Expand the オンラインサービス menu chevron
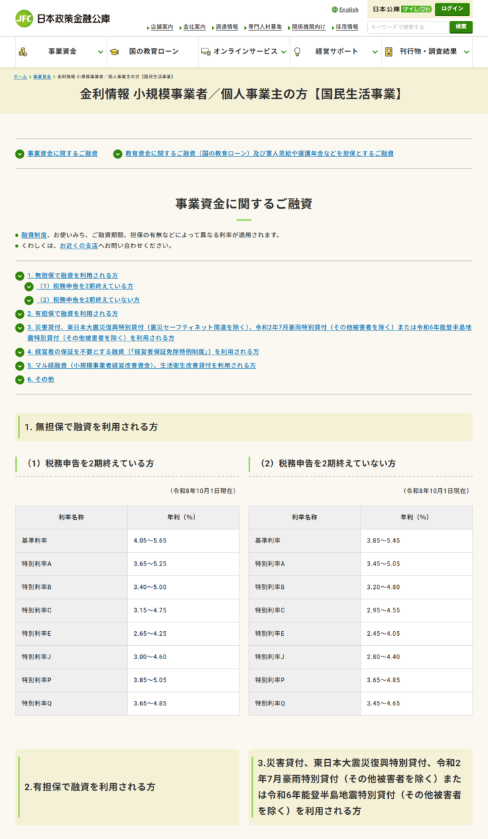This screenshot has width=488, height=839. (x=284, y=52)
